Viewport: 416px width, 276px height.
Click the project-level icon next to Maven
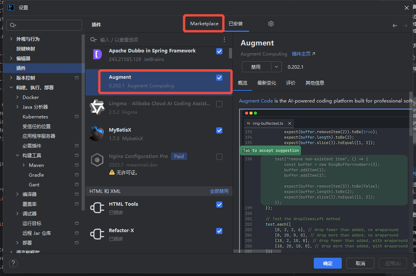[x=77, y=165]
